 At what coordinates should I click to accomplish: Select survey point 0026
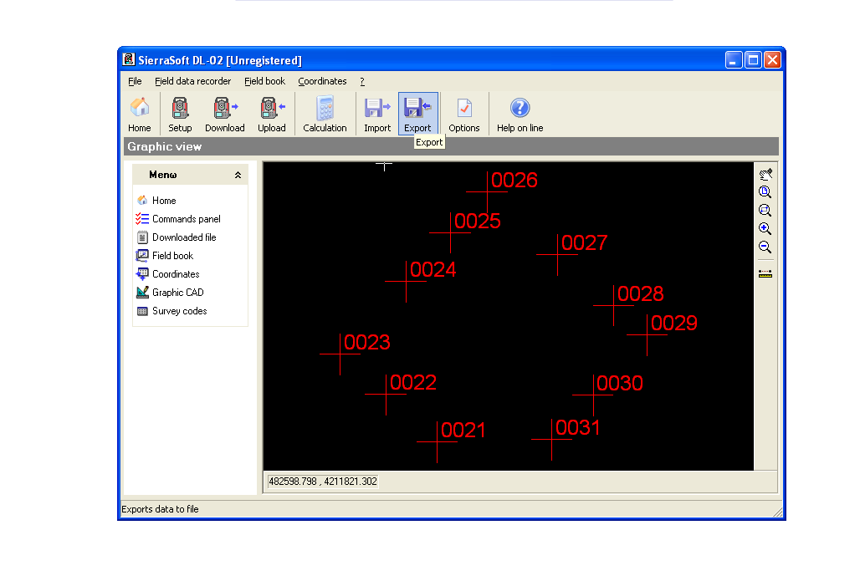487,191
